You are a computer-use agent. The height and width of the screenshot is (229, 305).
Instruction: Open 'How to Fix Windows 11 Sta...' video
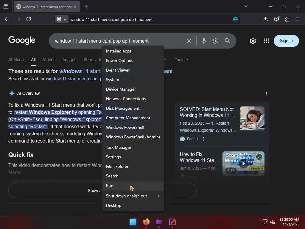pos(199,157)
